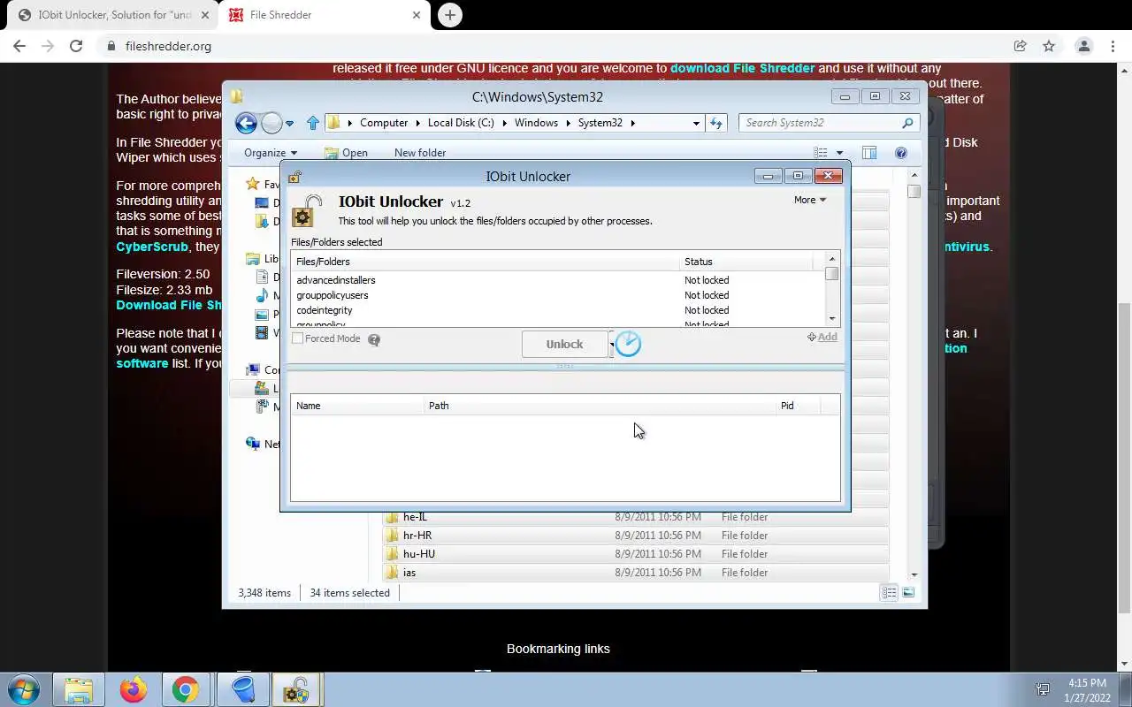Open Chrome's three-dot menu
Image resolution: width=1132 pixels, height=707 pixels.
(x=1112, y=46)
